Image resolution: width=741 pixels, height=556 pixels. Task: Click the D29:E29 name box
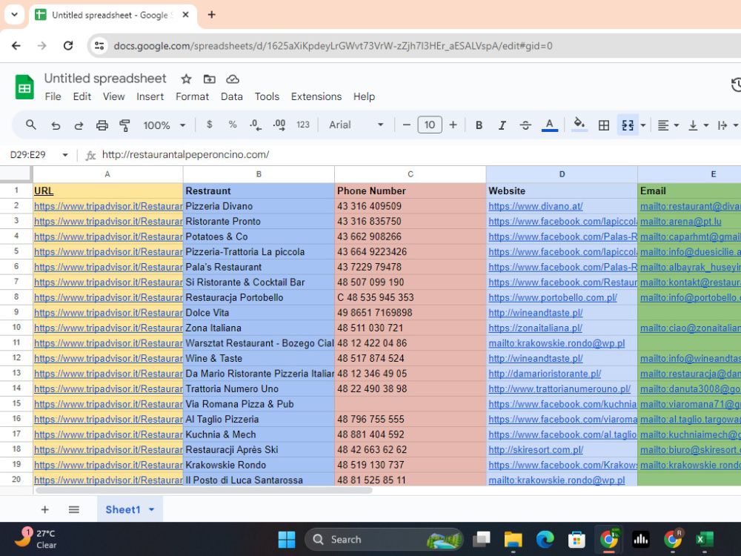(x=28, y=155)
